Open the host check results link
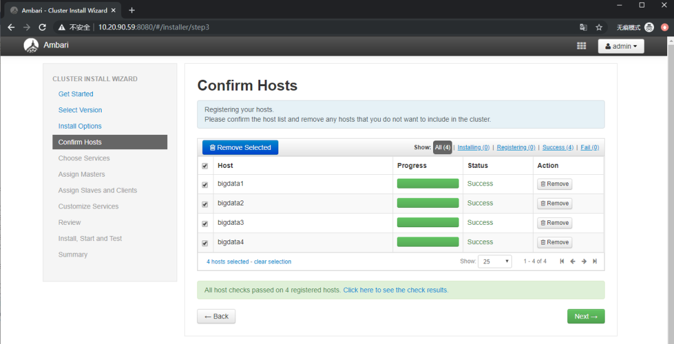Screen dimensions: 674x344 click(396, 290)
